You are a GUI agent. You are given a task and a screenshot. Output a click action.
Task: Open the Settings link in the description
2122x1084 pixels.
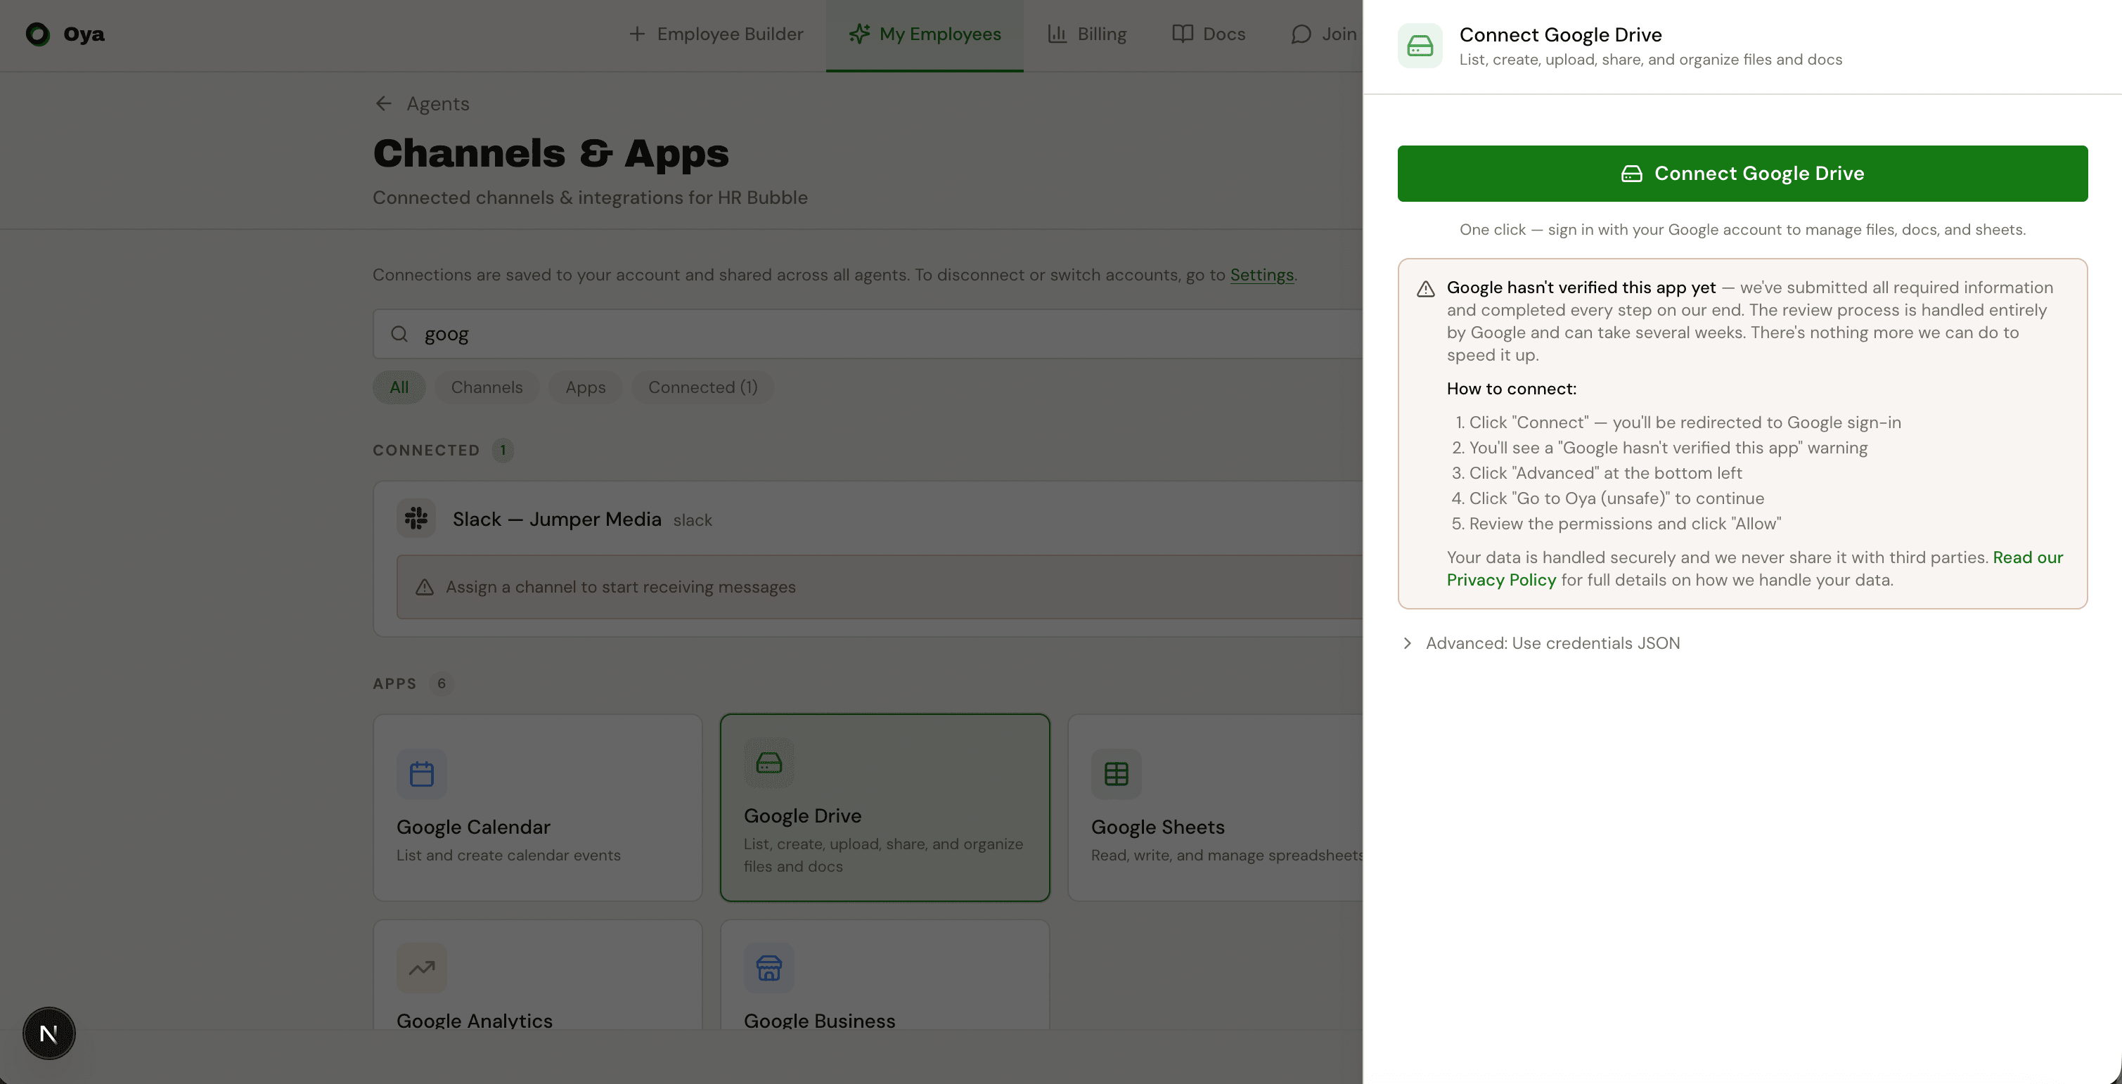(1261, 274)
